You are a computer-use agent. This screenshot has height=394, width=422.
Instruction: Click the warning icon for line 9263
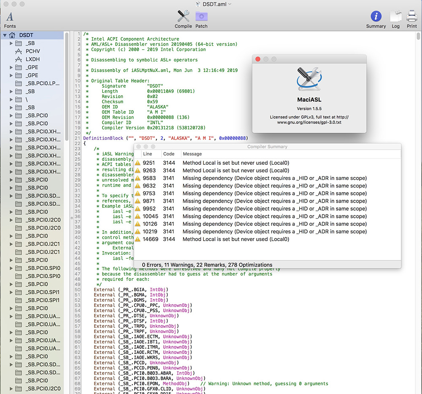(138, 170)
